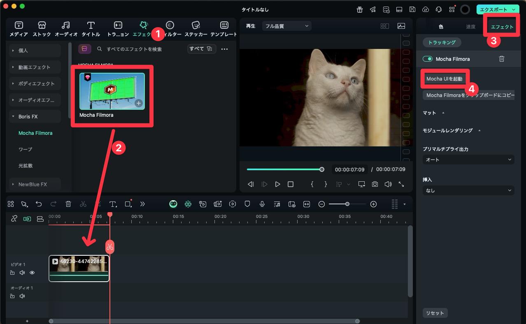The height and width of the screenshot is (324, 526).
Task: Record voiceover with microphone icon
Action: coord(262,204)
